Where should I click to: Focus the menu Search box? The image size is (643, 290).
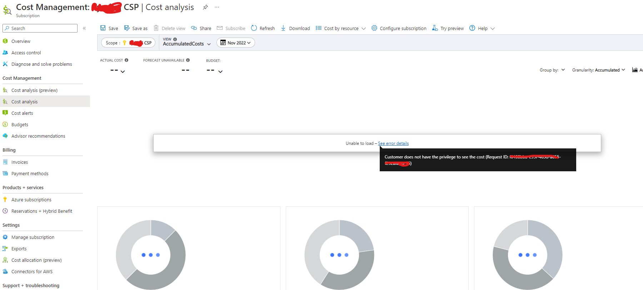[x=40, y=28]
